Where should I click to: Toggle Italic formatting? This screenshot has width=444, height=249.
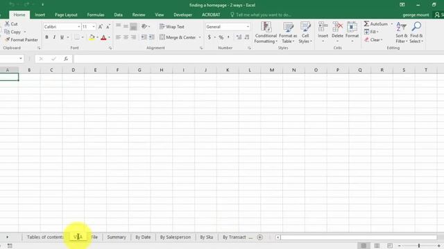click(x=54, y=37)
